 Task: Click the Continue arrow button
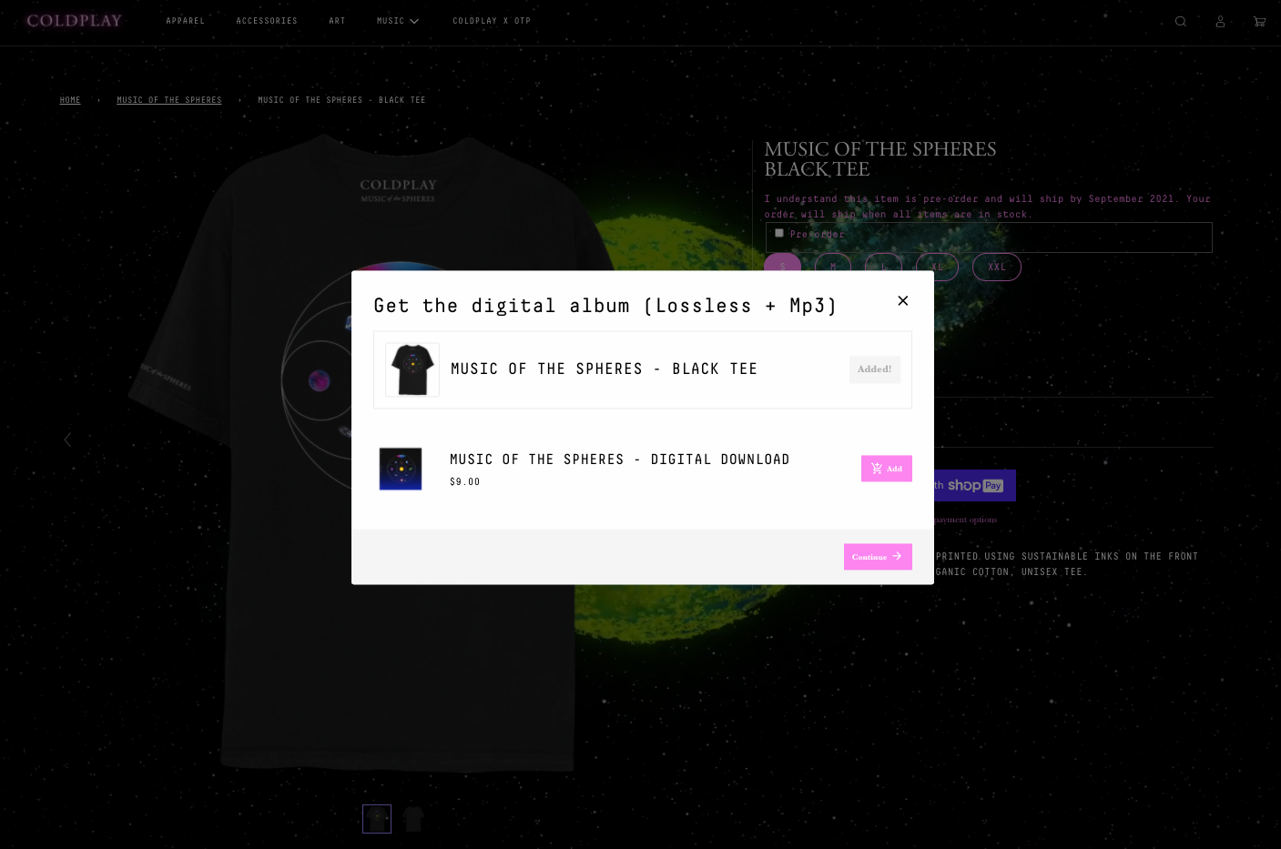click(x=878, y=556)
